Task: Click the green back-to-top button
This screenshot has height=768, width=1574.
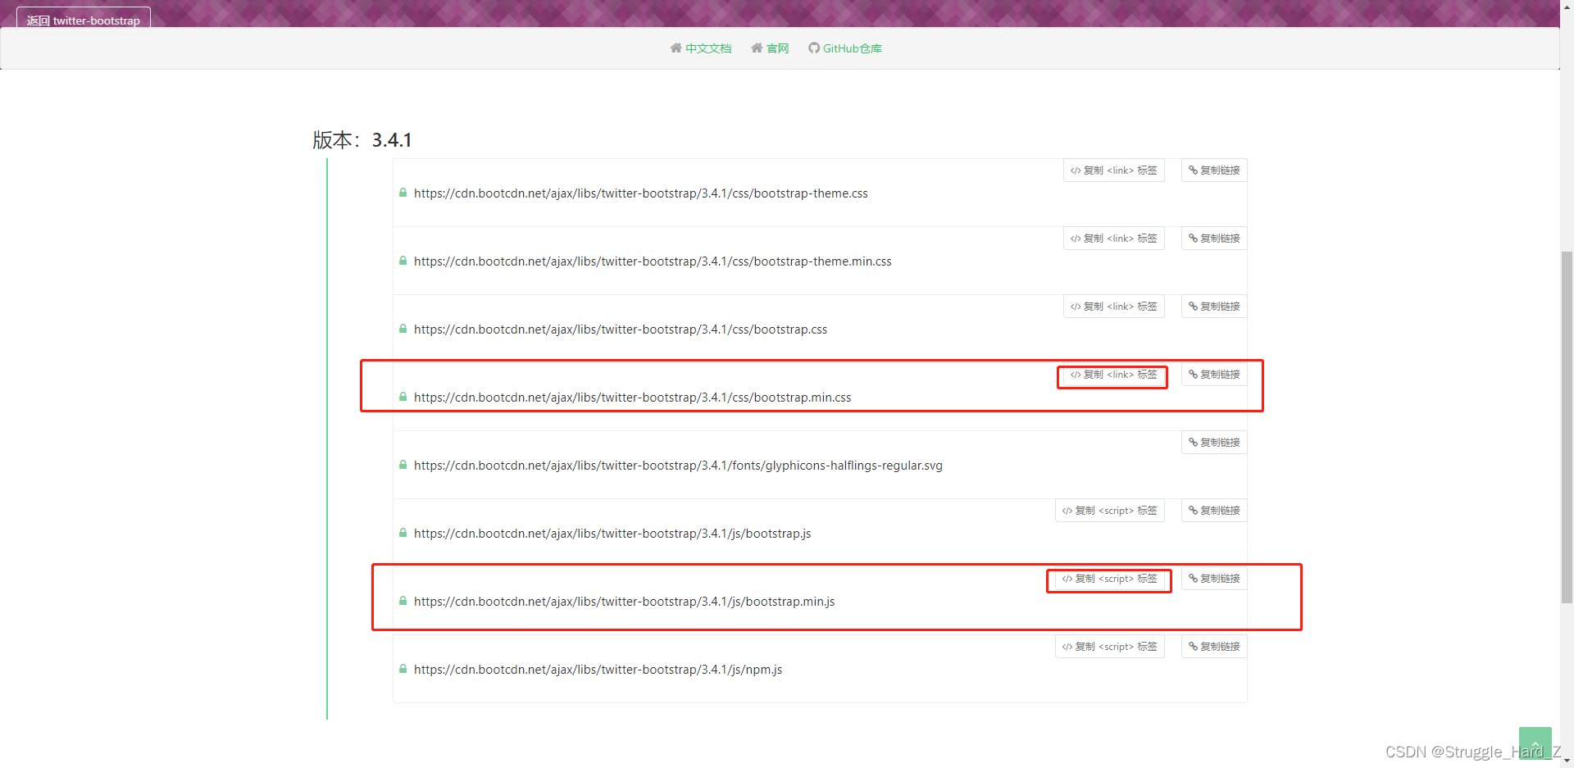Action: 1535,743
